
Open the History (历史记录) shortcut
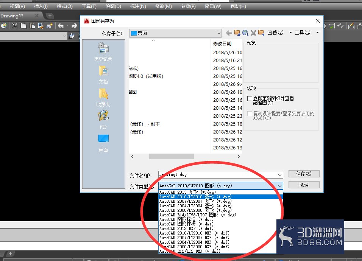[103, 52]
